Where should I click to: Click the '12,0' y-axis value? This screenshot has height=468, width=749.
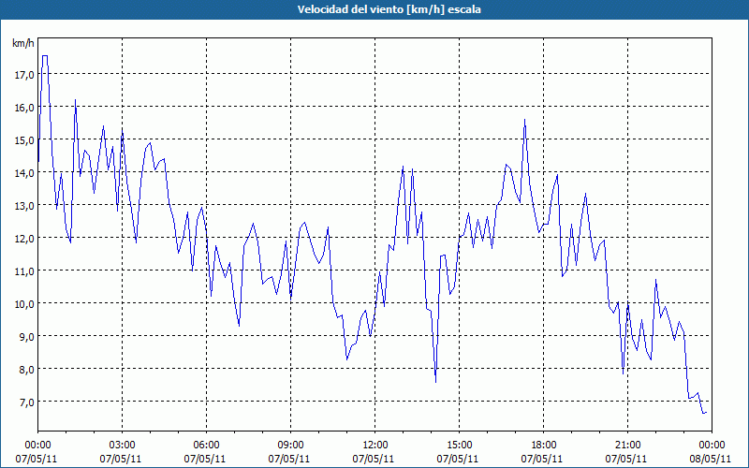[x=25, y=239]
